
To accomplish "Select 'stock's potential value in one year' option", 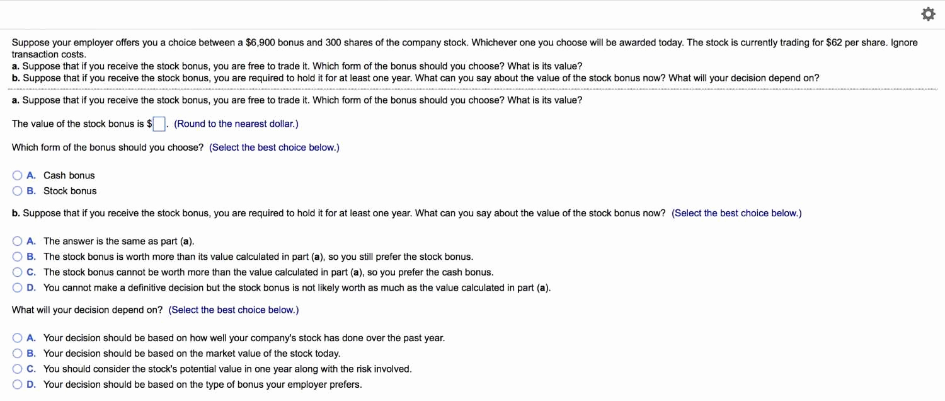I will tap(18, 369).
